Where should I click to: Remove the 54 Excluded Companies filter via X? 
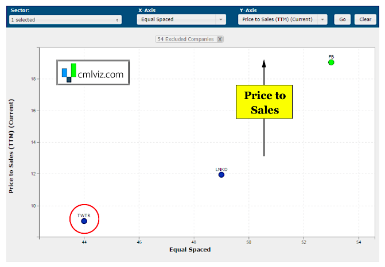coord(220,39)
